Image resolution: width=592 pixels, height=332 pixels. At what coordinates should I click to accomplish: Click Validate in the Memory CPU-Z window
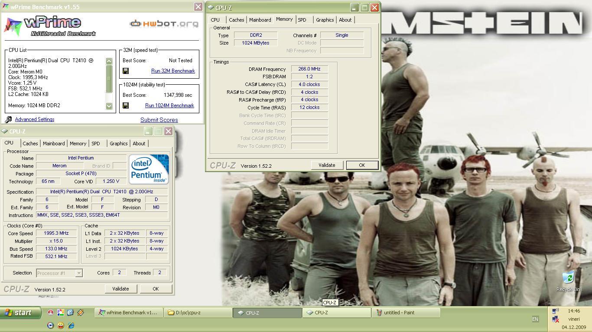pos(327,165)
